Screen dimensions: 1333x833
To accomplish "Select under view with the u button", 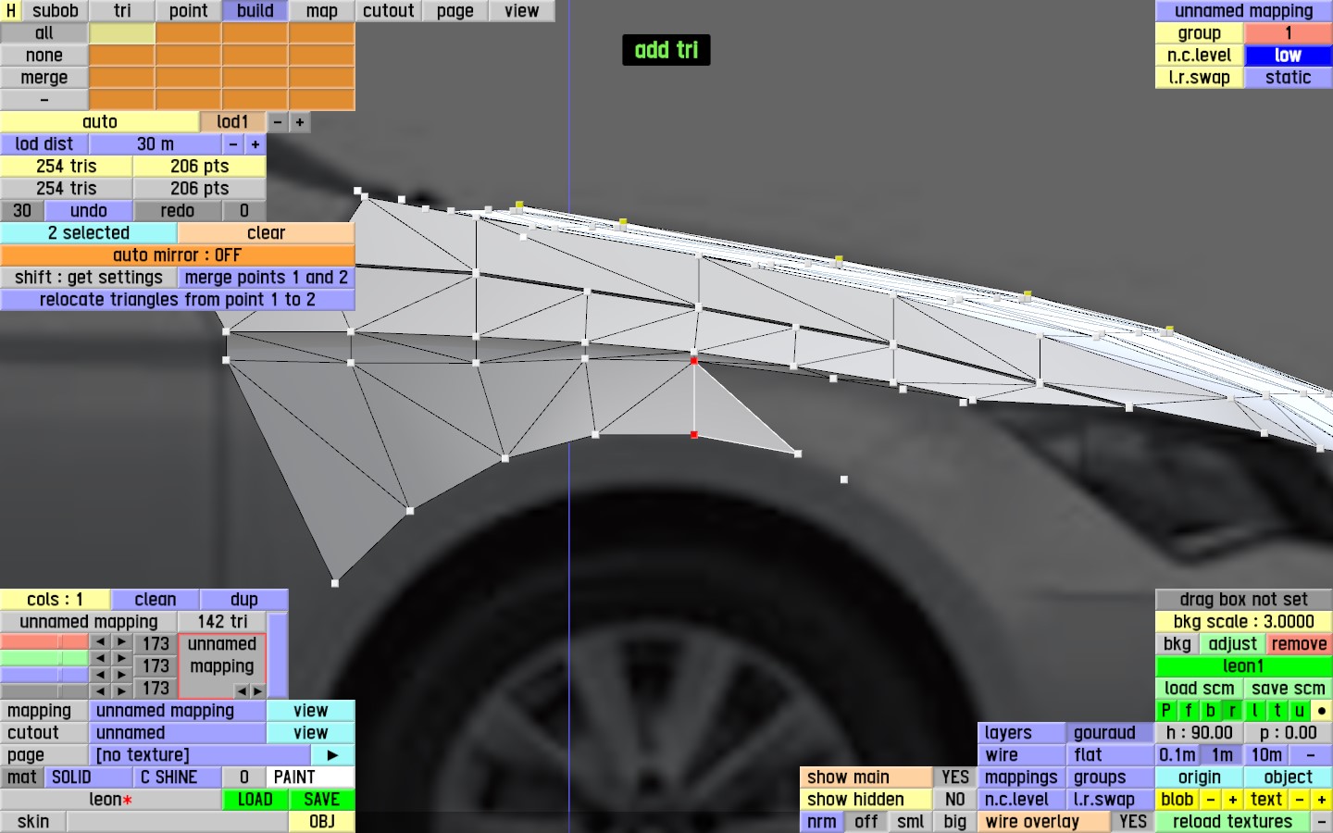I will tap(1300, 711).
